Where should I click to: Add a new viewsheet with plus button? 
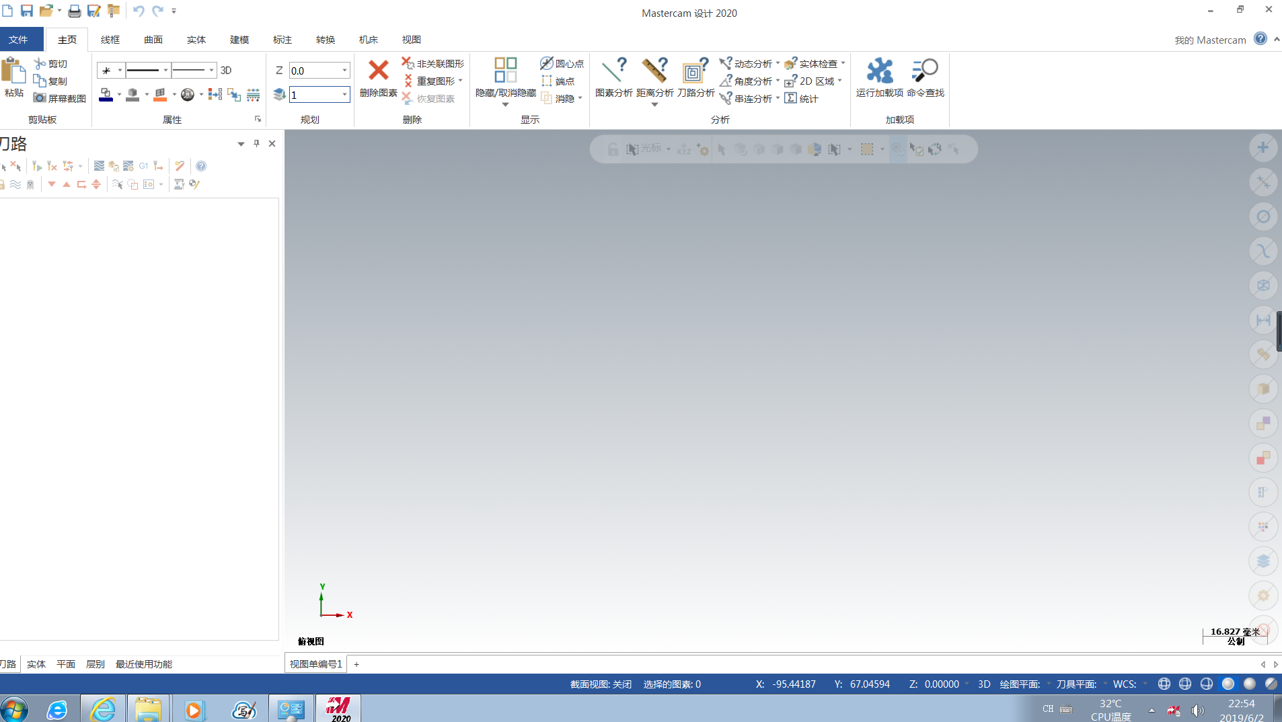coord(356,664)
